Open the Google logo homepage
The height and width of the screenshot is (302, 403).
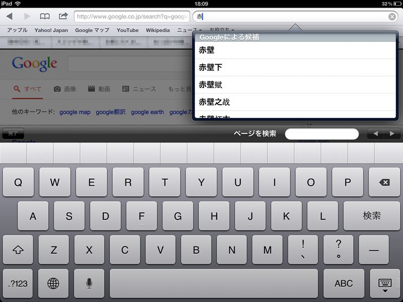[34, 64]
